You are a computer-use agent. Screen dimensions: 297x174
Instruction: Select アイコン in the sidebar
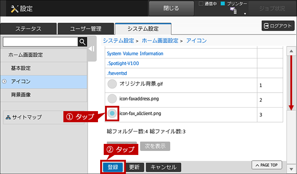[44, 82]
